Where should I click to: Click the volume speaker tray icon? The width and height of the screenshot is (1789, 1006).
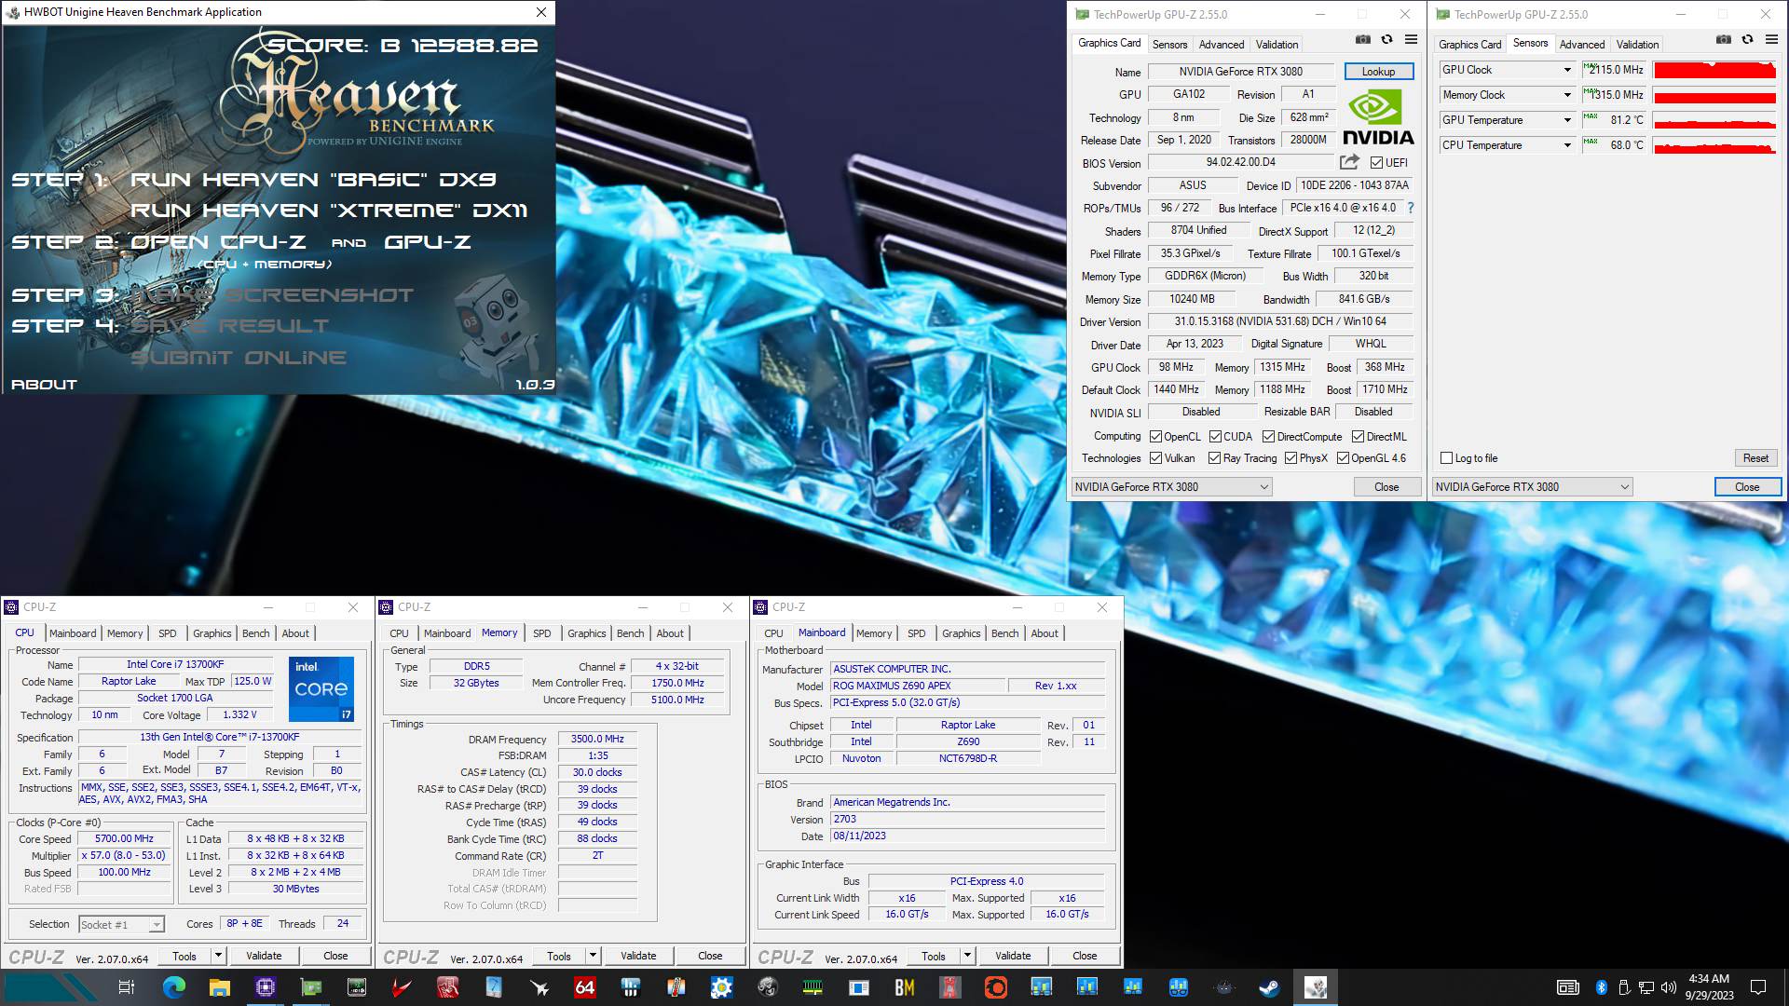click(x=1669, y=987)
